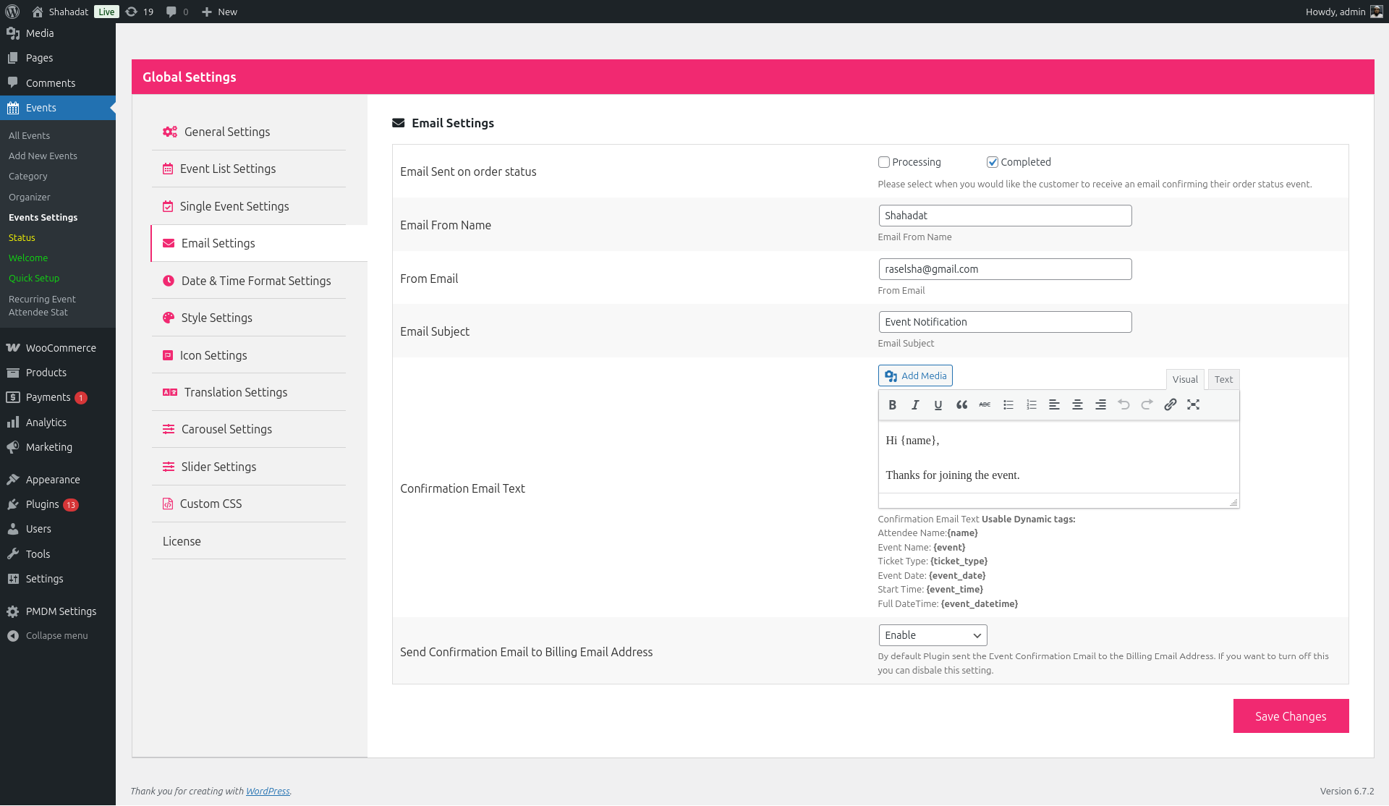Click the editor resize handle corner

(x=1233, y=502)
